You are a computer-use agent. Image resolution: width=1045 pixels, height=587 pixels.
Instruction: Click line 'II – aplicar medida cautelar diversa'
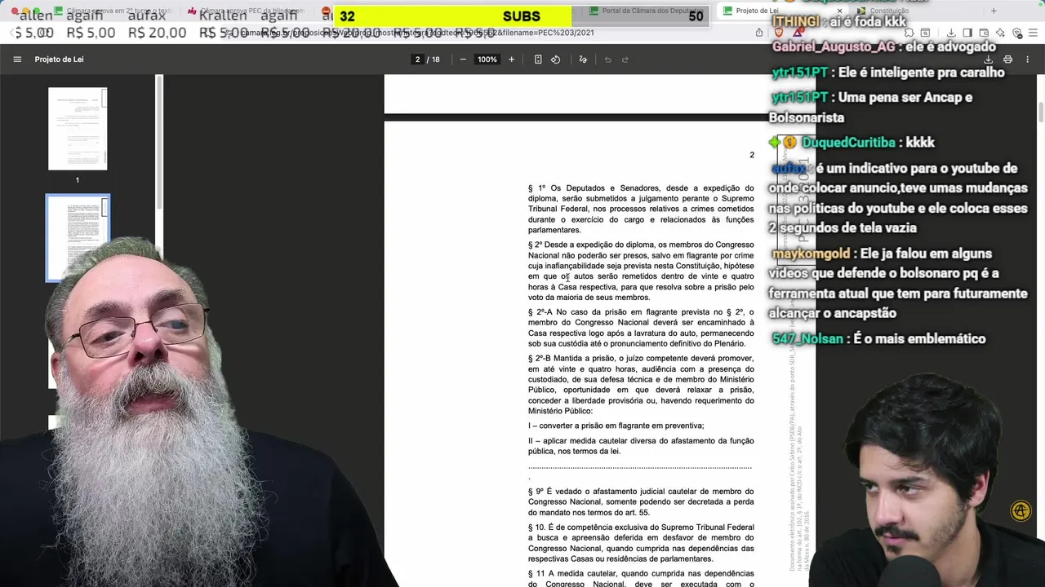point(641,446)
